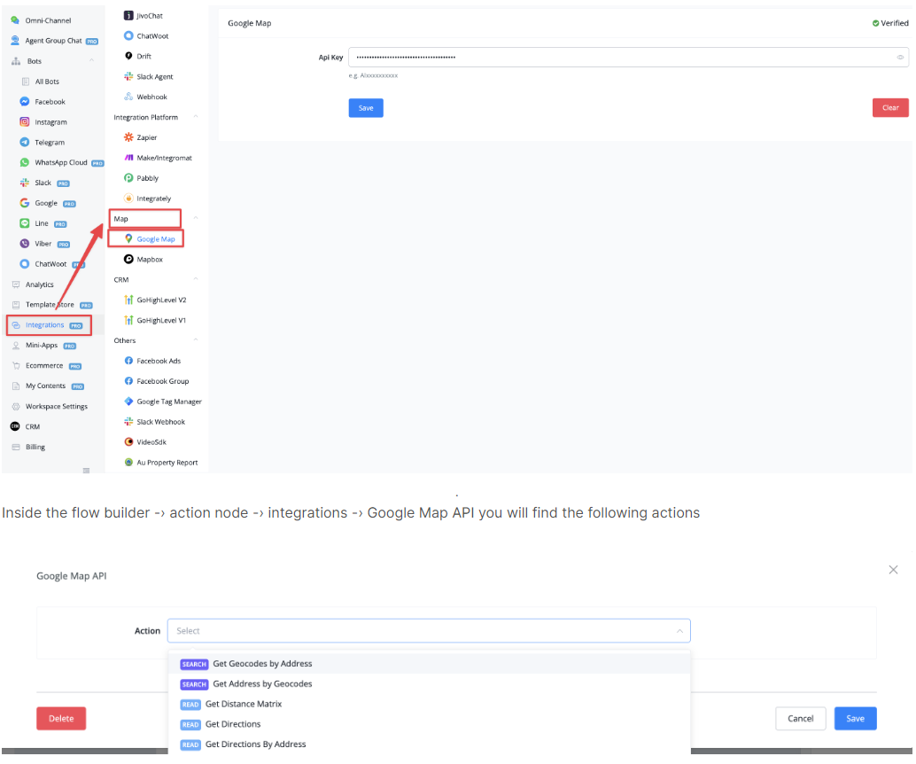
Task: Collapse the Others section chevron
Action: 196,340
